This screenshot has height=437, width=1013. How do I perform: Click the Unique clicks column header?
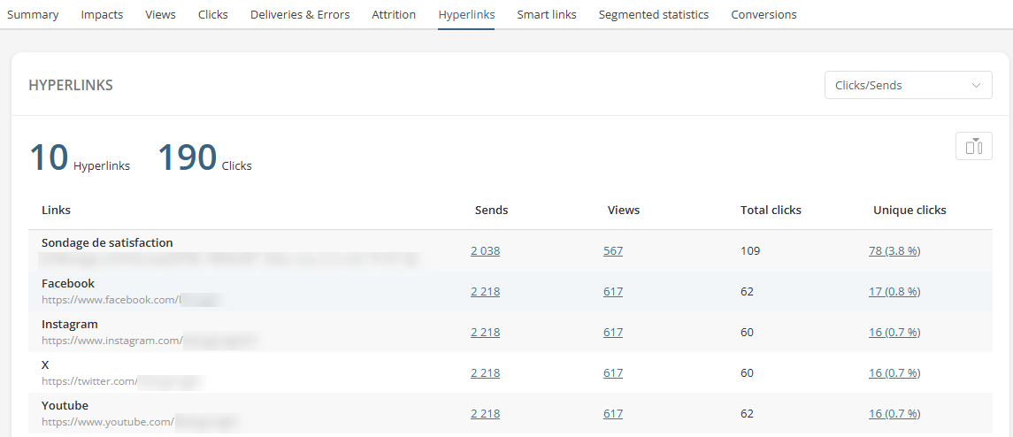pos(909,211)
